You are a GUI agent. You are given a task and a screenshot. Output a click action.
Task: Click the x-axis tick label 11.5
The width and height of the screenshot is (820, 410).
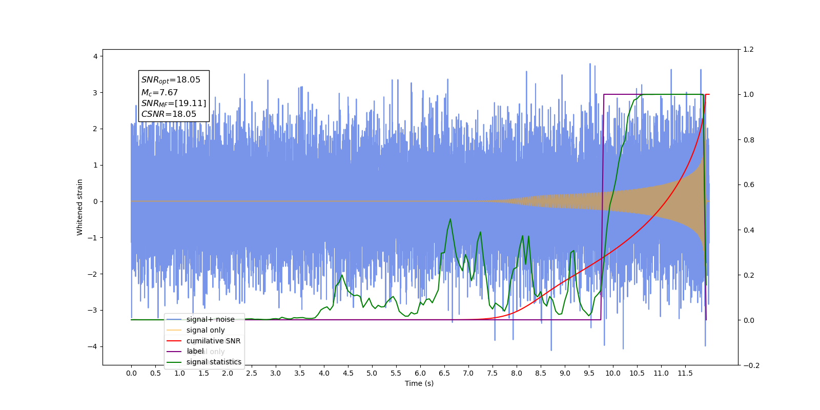[685, 373]
